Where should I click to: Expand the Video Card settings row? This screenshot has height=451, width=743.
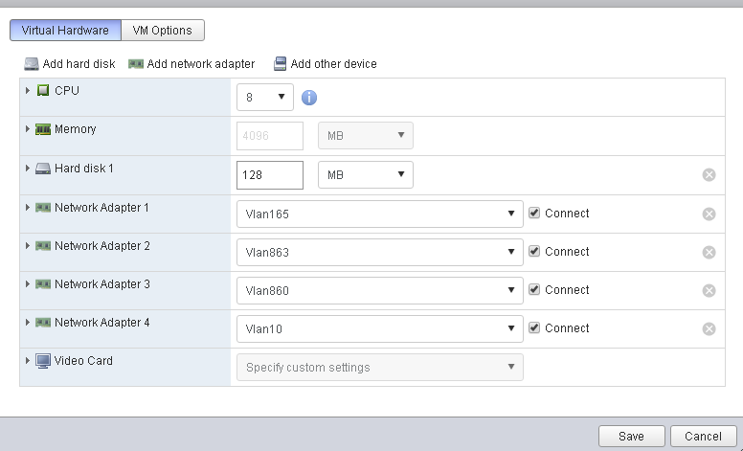[28, 361]
